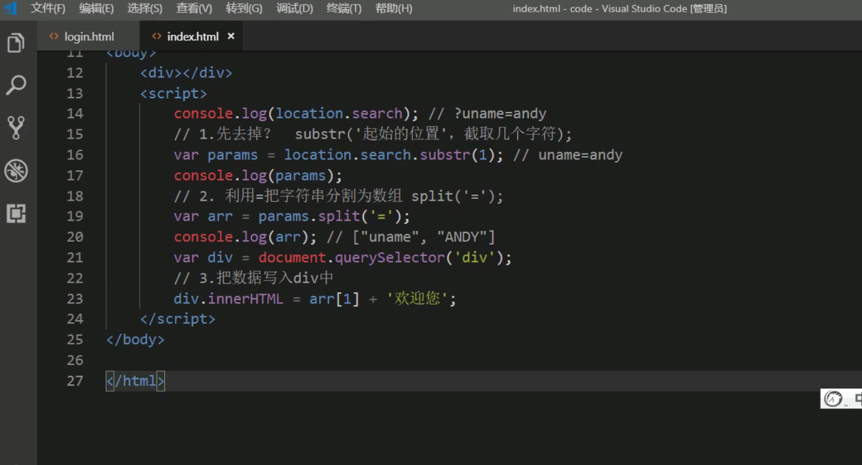Open the 编辑(E) menu

(96, 8)
